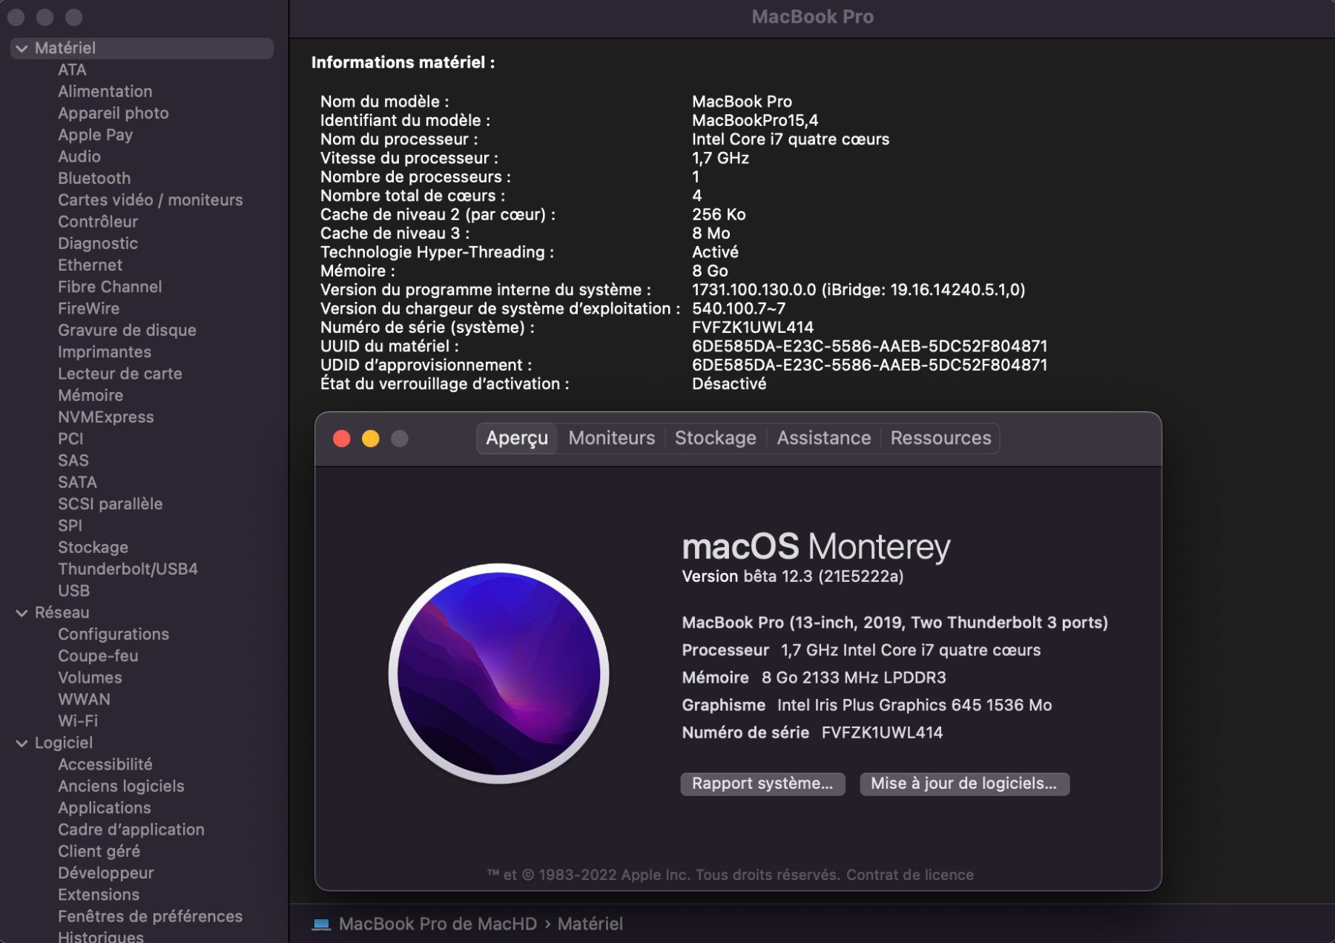
Task: Collapse the Logiciel section chevron
Action: point(22,744)
